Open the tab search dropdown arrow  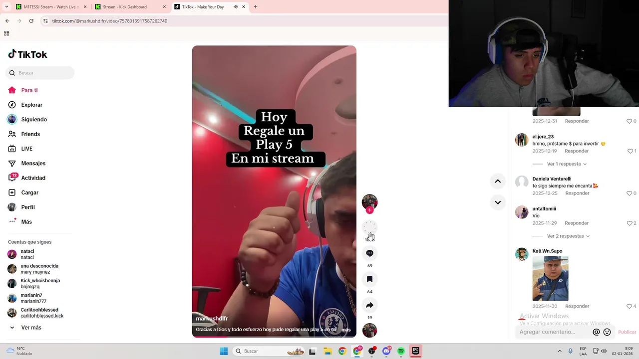point(6,7)
